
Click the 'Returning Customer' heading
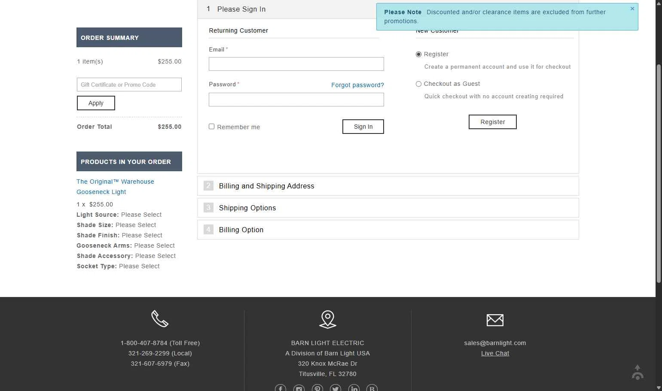238,30
